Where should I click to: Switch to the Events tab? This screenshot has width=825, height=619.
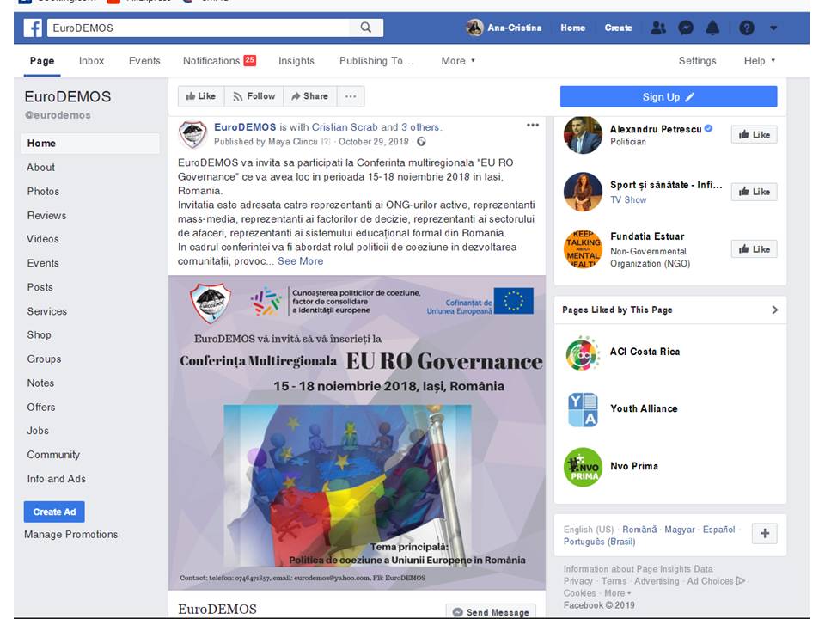point(144,60)
